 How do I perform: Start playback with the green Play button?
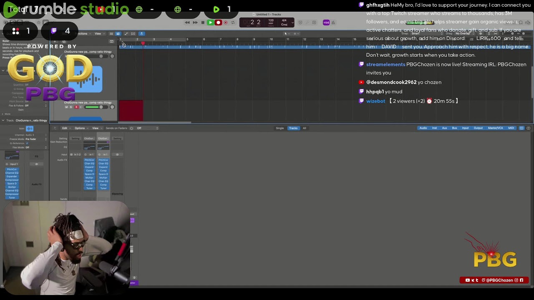[x=210, y=22]
